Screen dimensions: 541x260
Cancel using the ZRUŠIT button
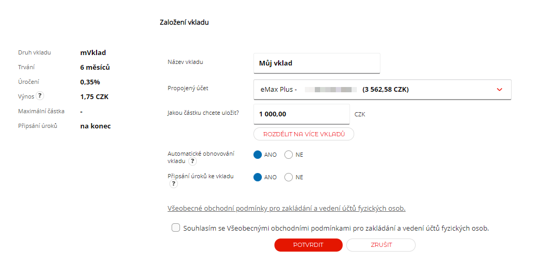tap(381, 245)
